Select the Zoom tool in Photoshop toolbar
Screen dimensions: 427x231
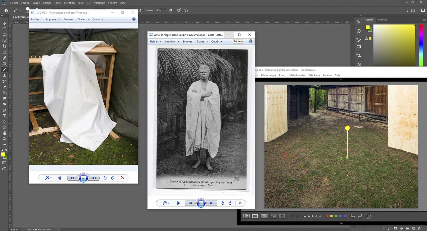[4, 139]
